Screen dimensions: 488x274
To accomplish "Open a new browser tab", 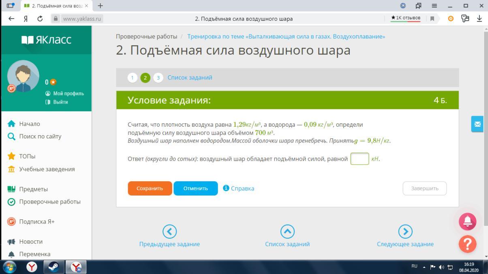I will tap(100, 6).
